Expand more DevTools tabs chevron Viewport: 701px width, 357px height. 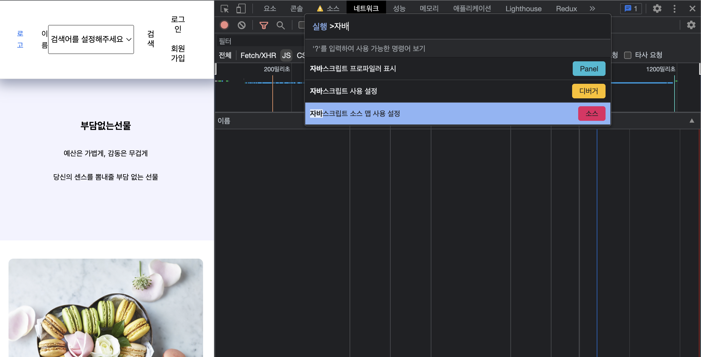[x=592, y=8]
